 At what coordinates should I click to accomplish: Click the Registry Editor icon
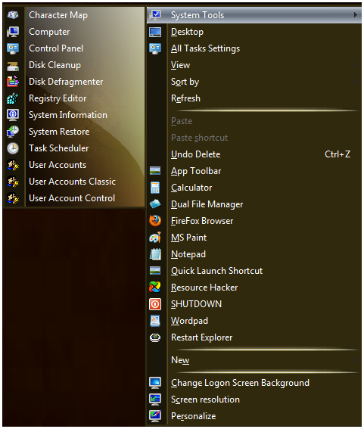click(x=13, y=98)
